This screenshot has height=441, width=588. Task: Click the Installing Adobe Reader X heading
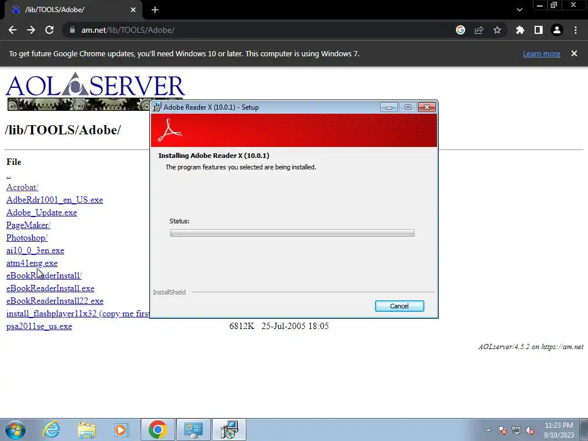pyautogui.click(x=214, y=156)
